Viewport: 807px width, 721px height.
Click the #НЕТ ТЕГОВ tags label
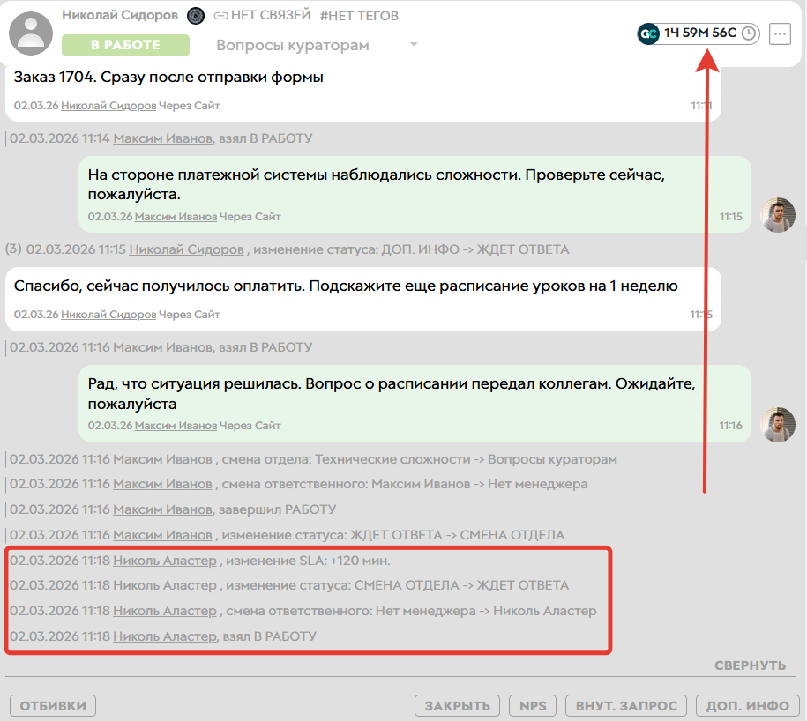tap(359, 16)
